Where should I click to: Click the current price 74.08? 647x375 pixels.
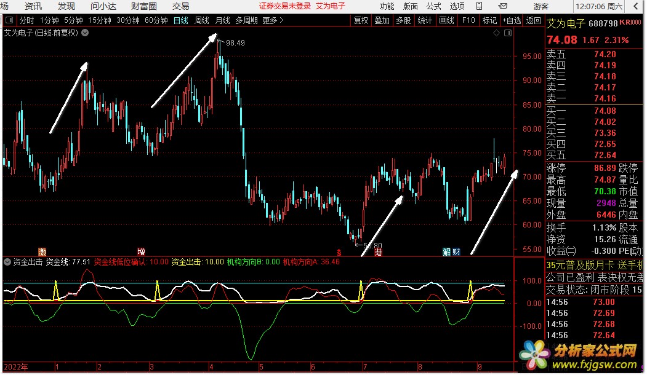561,40
